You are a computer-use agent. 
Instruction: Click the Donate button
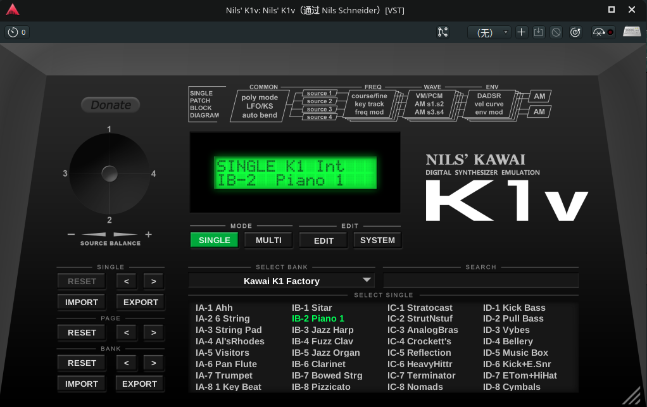pos(111,104)
